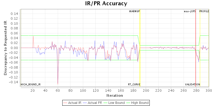Image resolution: width=212 pixels, height=106 pixels.
Task: Click the max-jOPS marker label
Action: coord(190,11)
